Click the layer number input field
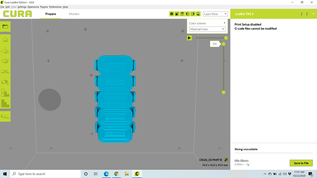 pos(215,44)
